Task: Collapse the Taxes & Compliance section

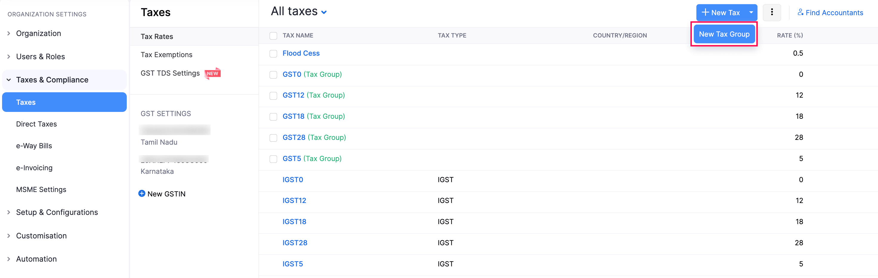Action: click(9, 80)
